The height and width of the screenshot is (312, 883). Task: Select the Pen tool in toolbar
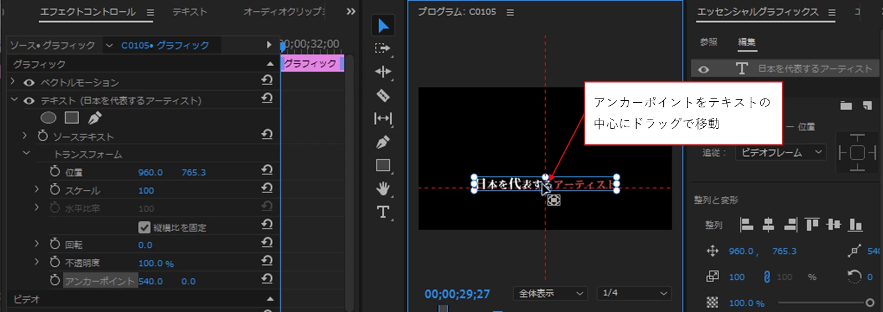pyautogui.click(x=383, y=142)
